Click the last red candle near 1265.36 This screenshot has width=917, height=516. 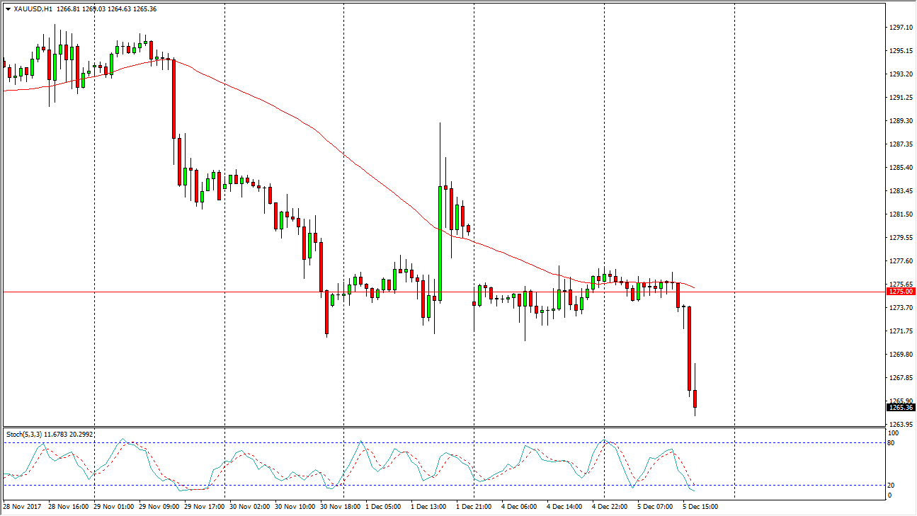[x=695, y=399]
